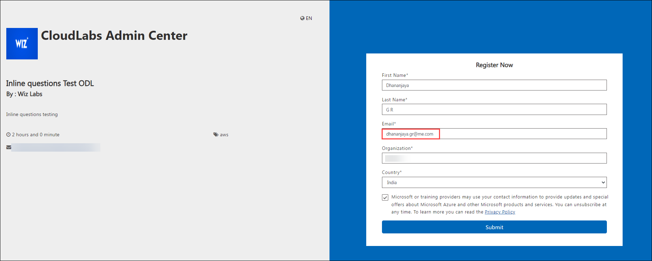Click the CloudLabs Admin Center heading
The height and width of the screenshot is (261, 652).
(x=114, y=36)
